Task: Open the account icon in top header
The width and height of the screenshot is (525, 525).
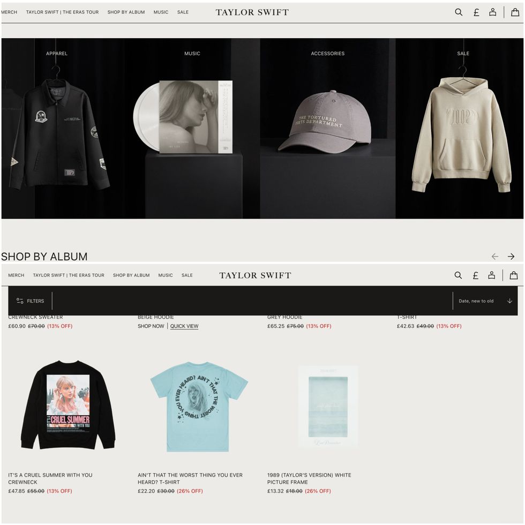Action: [x=492, y=12]
